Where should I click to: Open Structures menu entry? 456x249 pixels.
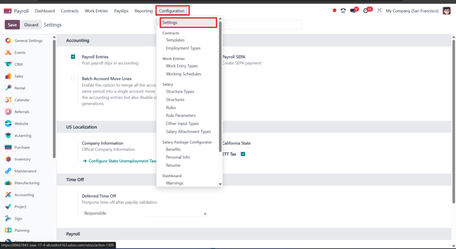175,100
